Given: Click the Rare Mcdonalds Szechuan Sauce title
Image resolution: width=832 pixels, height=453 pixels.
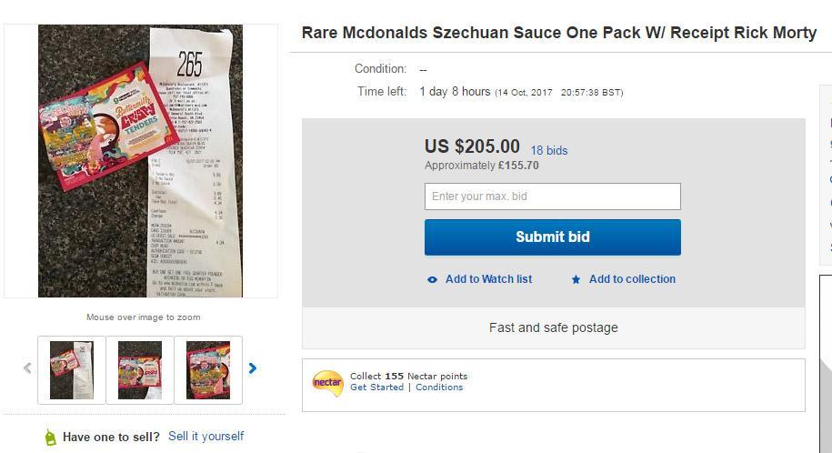Looking at the screenshot, I should coord(558,34).
